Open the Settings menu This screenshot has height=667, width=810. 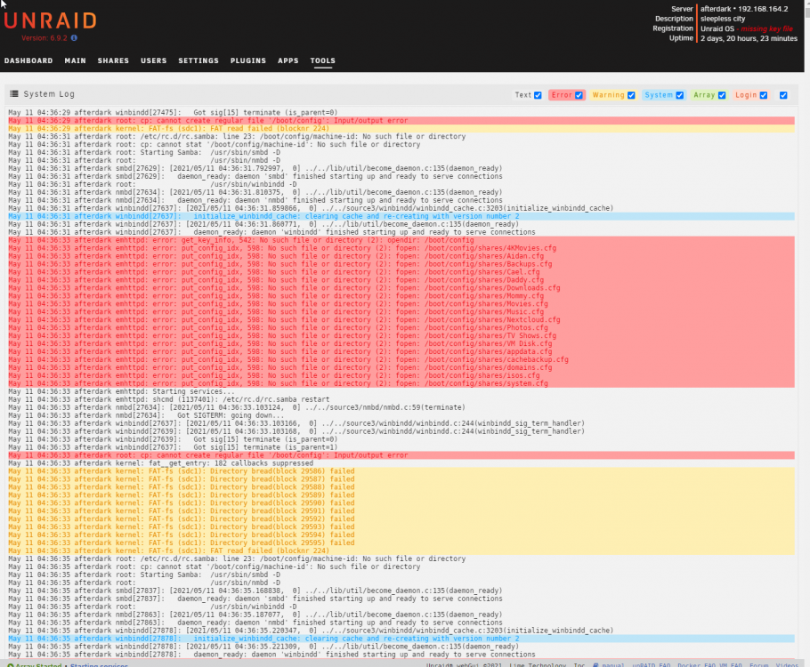tap(198, 60)
